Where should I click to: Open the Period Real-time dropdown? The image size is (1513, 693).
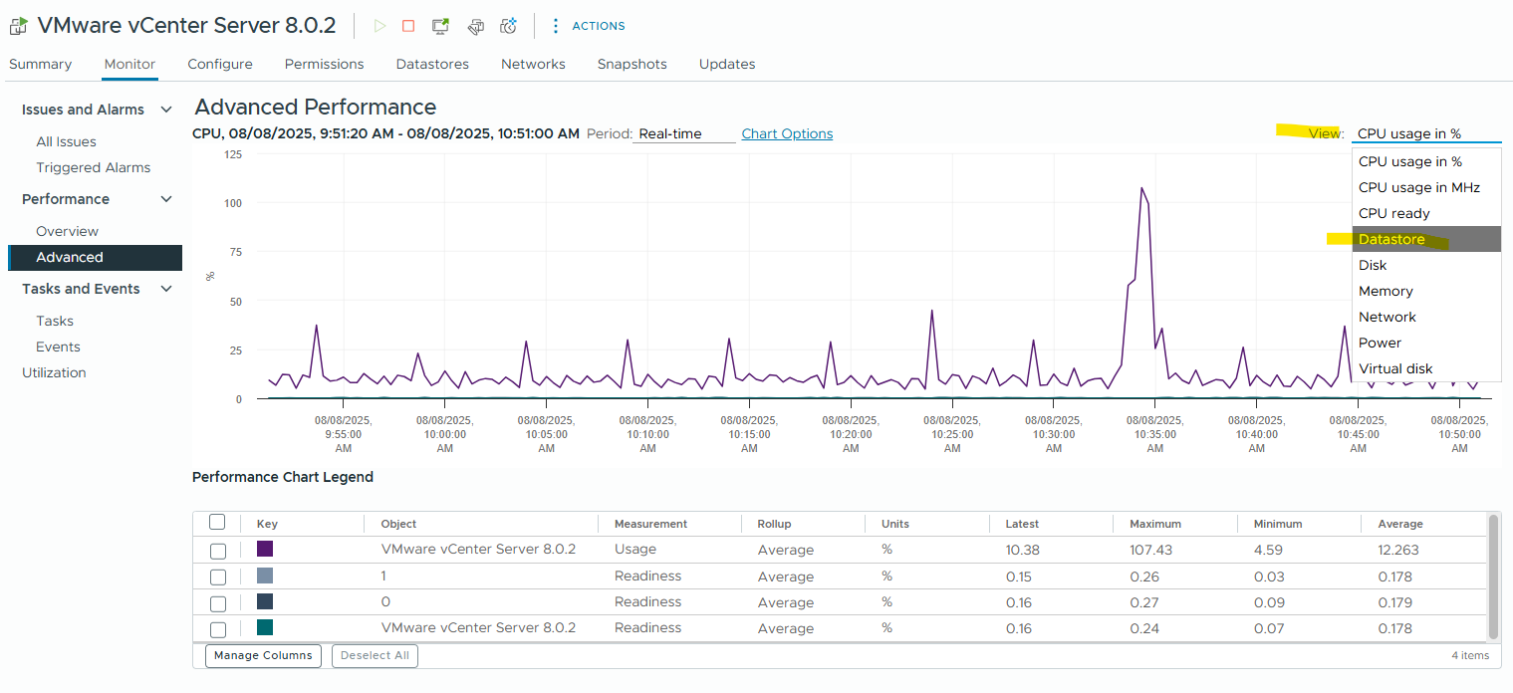click(684, 133)
